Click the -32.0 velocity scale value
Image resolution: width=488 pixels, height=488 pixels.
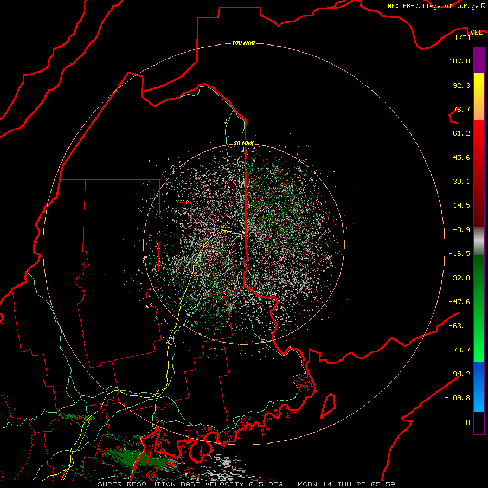pyautogui.click(x=459, y=278)
